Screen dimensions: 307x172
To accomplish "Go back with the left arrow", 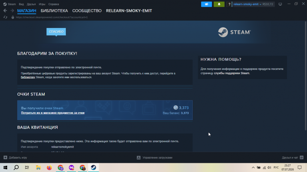I will [x=5, y=10].
